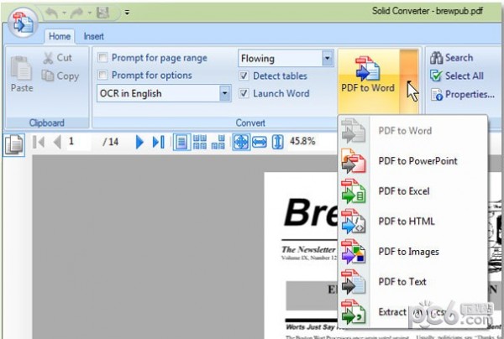Jump to last page in navigation bar
This screenshot has width=504, height=339.
tap(158, 142)
